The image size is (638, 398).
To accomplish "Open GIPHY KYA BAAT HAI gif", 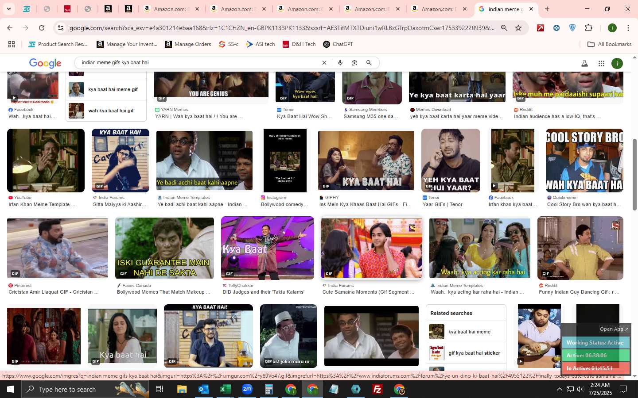I will coord(366,161).
